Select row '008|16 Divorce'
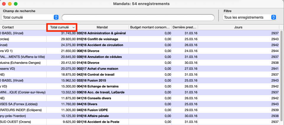 140,51
